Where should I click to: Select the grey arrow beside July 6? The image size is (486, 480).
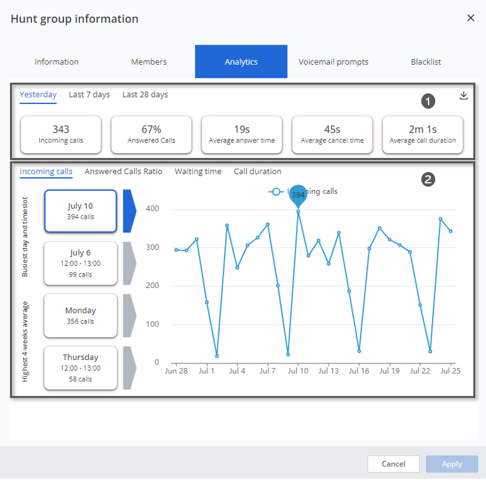(x=130, y=263)
